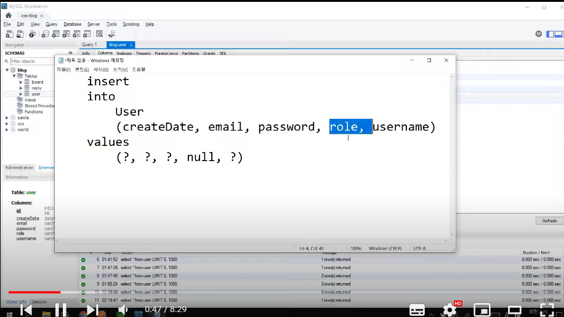564x317 pixels.
Task: Click the create new view icon
Action: [66, 34]
